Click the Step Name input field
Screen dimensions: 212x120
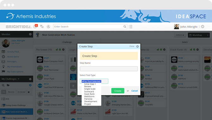109,69
